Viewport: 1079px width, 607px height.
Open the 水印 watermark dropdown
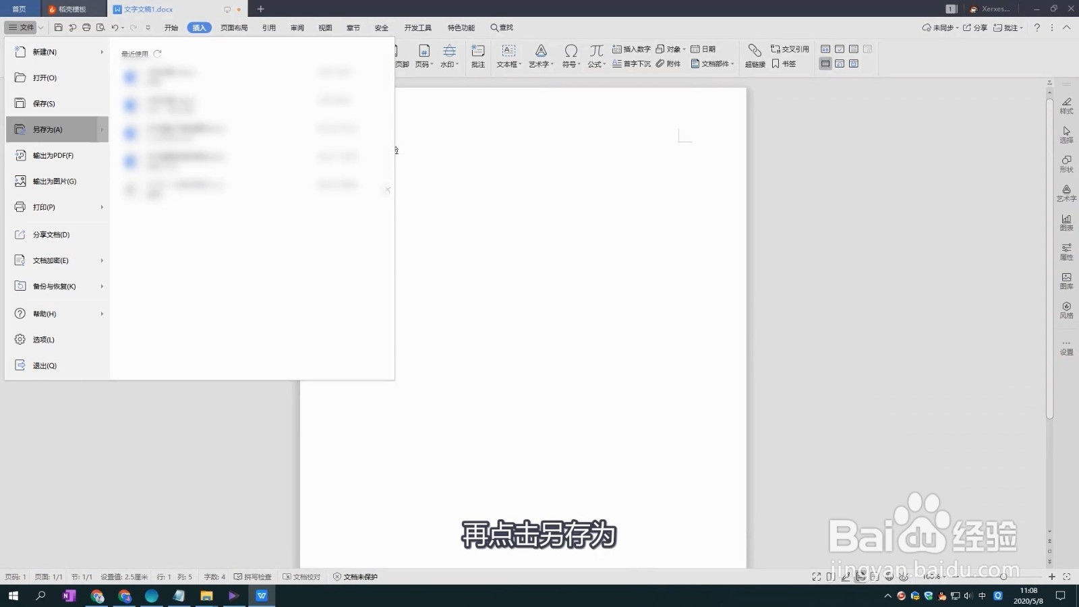[x=449, y=56]
